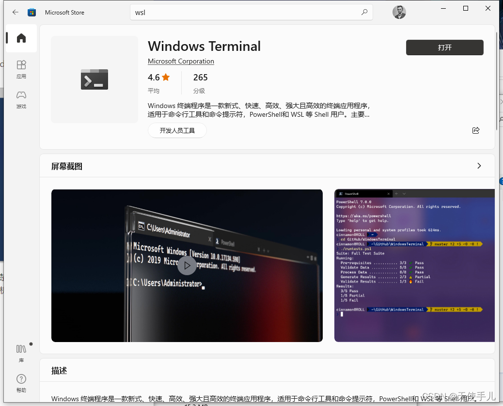Click the search field containing wsl
Image resolution: width=503 pixels, height=406 pixels.
[x=251, y=12]
